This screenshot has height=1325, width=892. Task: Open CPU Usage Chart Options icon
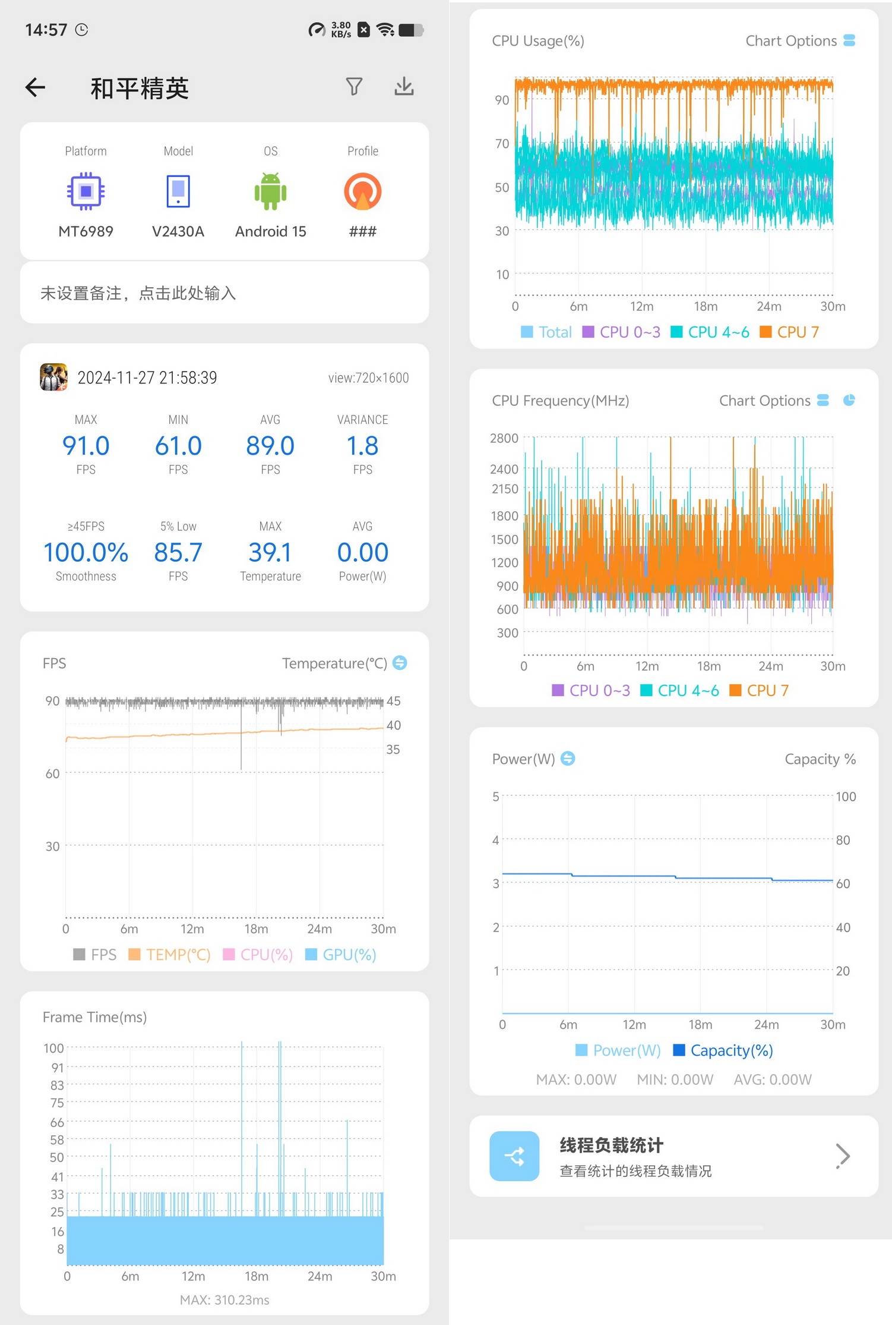coord(849,40)
